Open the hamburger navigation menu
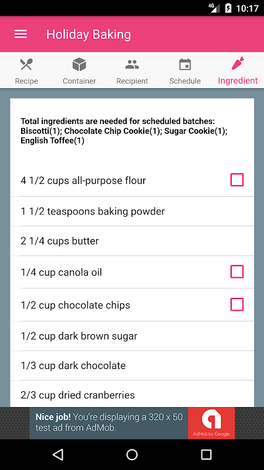This screenshot has width=264, height=470. click(x=21, y=34)
